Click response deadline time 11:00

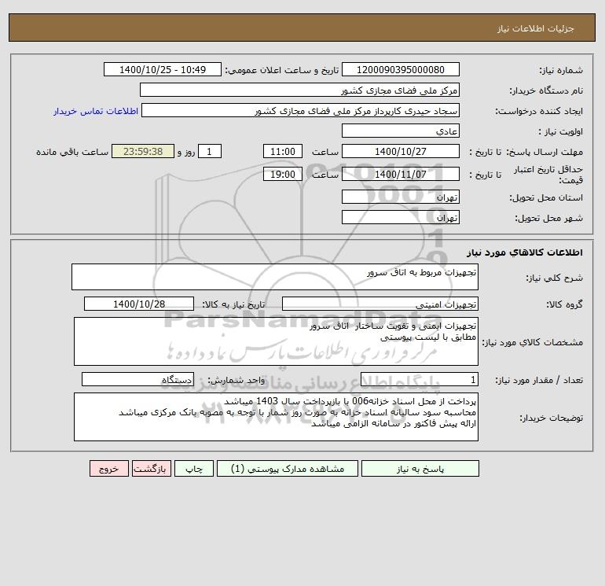pyautogui.click(x=282, y=152)
